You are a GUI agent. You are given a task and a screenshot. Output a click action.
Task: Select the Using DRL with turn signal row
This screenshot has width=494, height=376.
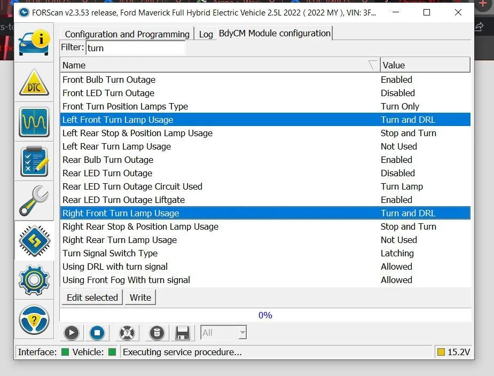265,267
